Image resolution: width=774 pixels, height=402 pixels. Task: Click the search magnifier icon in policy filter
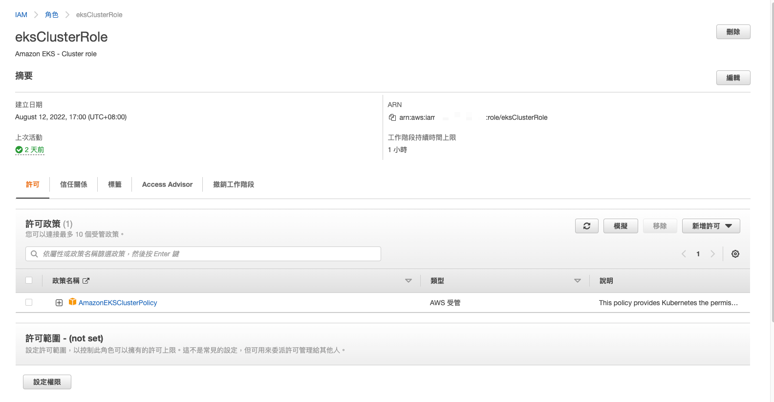(x=34, y=254)
